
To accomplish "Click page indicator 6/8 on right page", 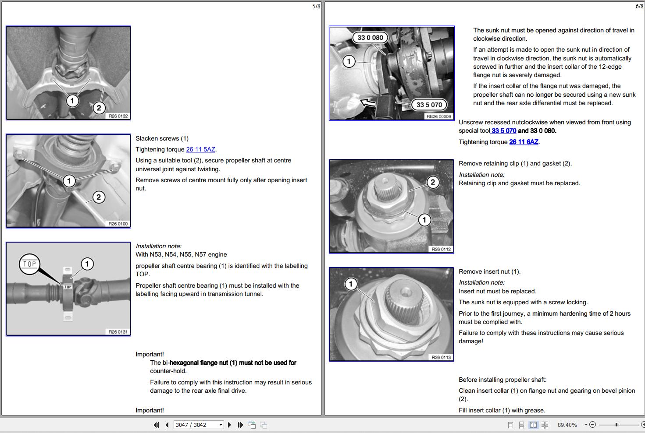I will (639, 6).
